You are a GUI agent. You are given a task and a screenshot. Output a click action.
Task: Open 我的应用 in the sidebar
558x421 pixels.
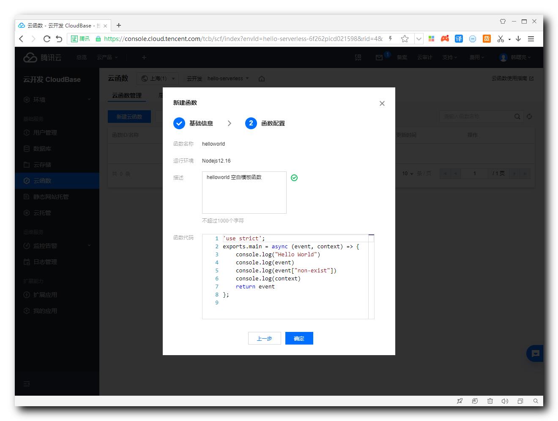pyautogui.click(x=57, y=311)
